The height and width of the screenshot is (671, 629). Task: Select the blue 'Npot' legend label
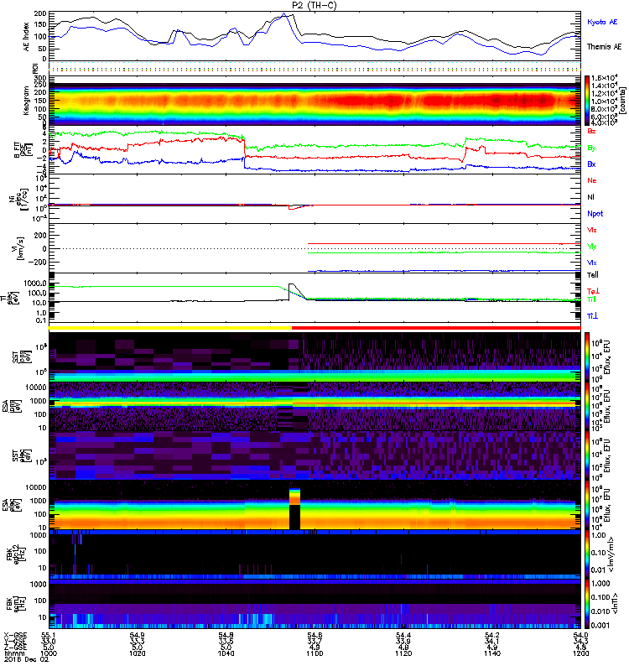[x=595, y=214]
